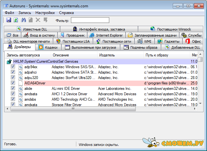The height and width of the screenshot is (151, 207).
Task: Open the Файл menu
Action: point(9,13)
